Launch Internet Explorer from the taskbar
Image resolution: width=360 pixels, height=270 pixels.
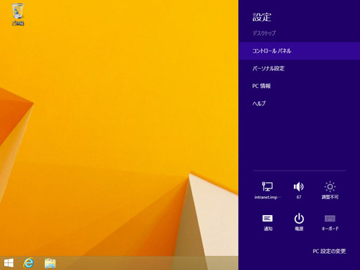(28, 263)
